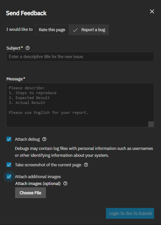161x225 pixels.
Task: Disable the Attach additional images checkbox
Action: click(9, 176)
